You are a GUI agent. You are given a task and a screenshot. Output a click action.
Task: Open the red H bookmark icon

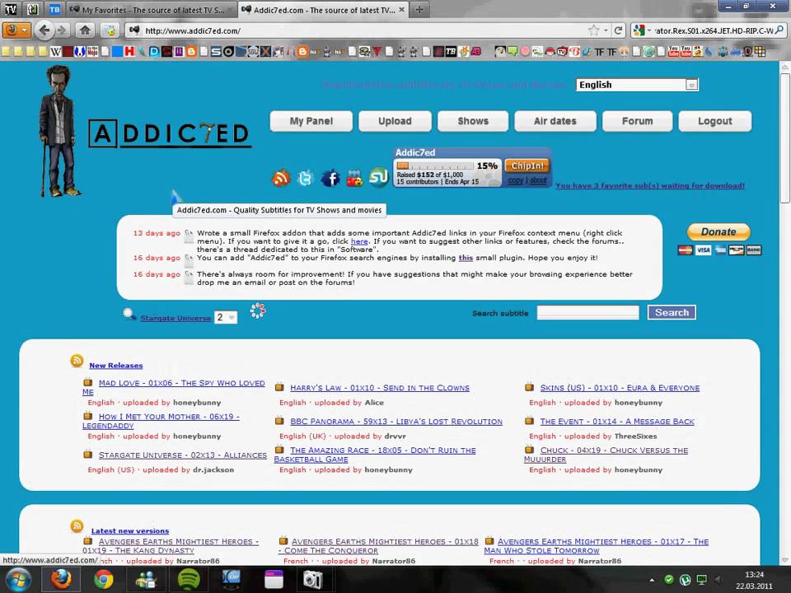(x=129, y=51)
